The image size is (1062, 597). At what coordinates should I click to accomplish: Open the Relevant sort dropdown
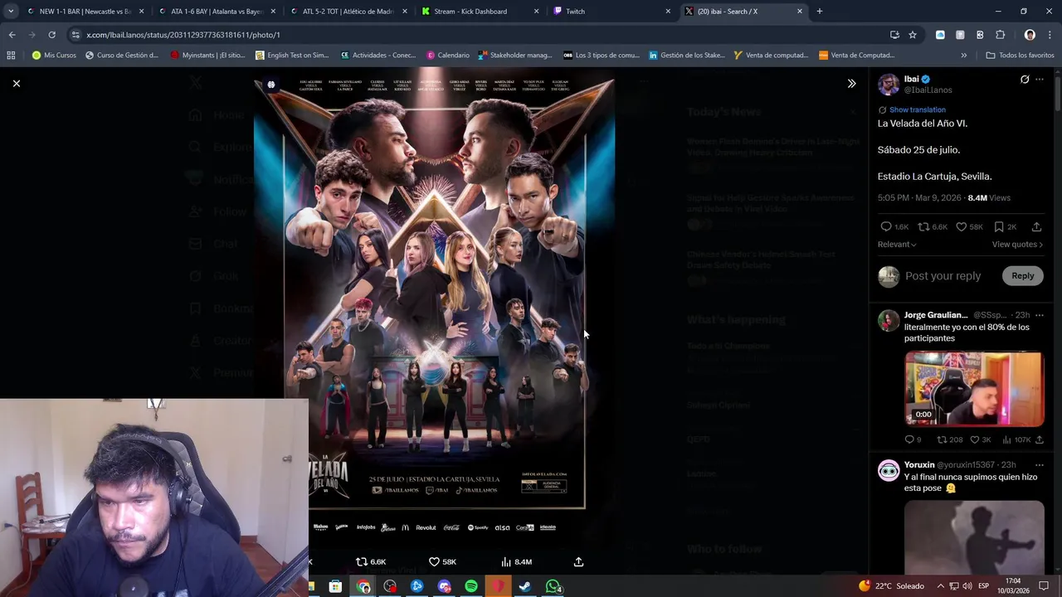[897, 245]
